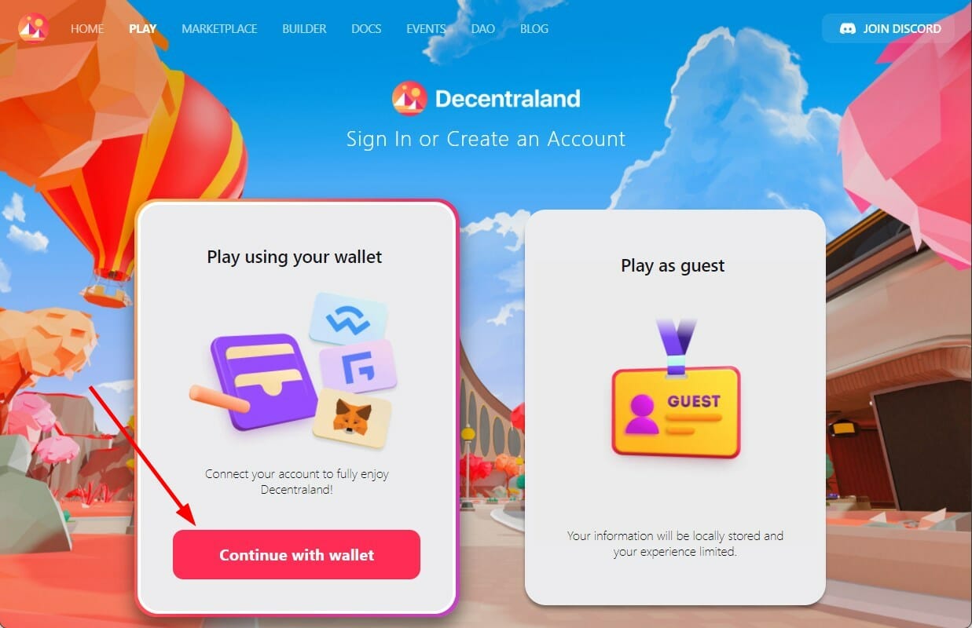Open the HOME navigation item
This screenshot has width=972, height=628.
click(x=87, y=28)
